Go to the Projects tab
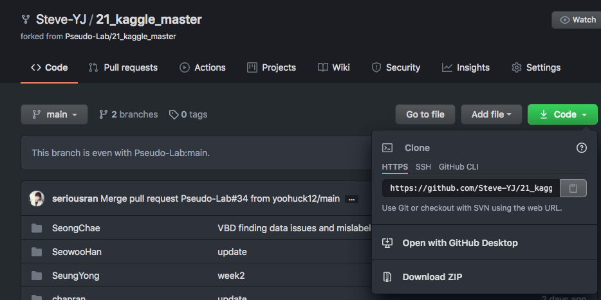601x300 pixels. tap(272, 67)
